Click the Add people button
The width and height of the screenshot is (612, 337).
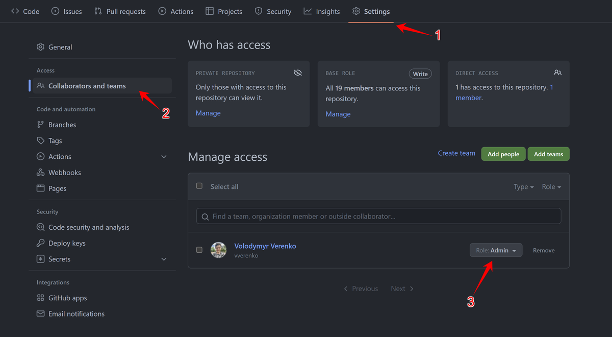pos(503,154)
